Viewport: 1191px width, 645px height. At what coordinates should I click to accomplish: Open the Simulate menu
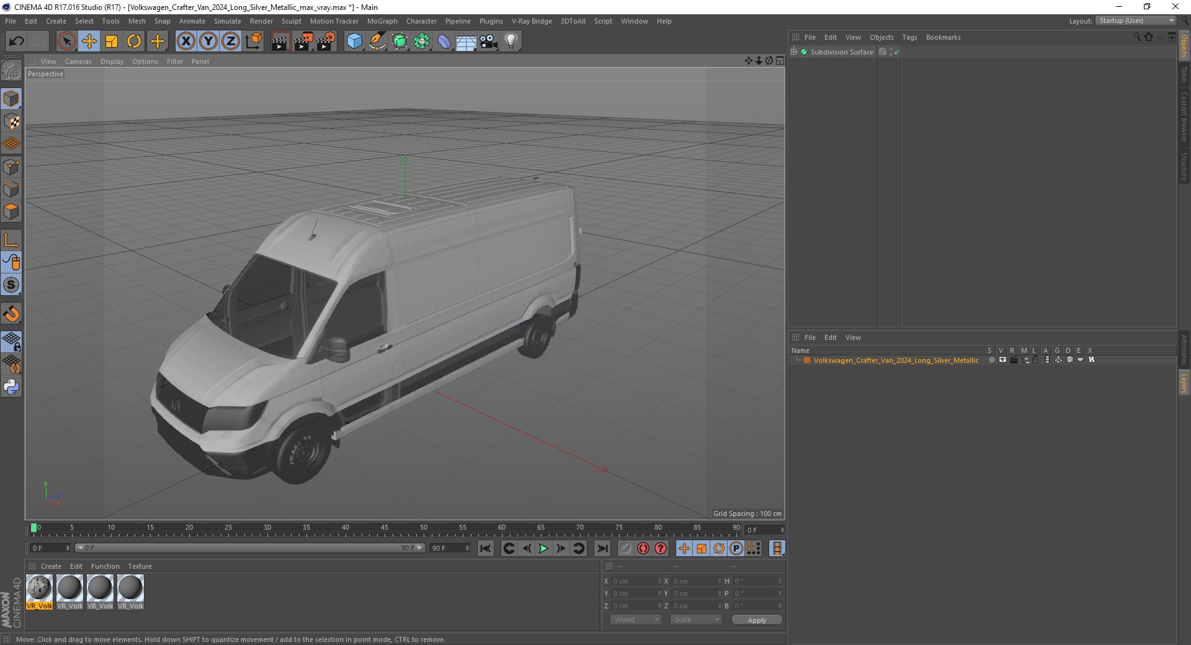pyautogui.click(x=228, y=21)
